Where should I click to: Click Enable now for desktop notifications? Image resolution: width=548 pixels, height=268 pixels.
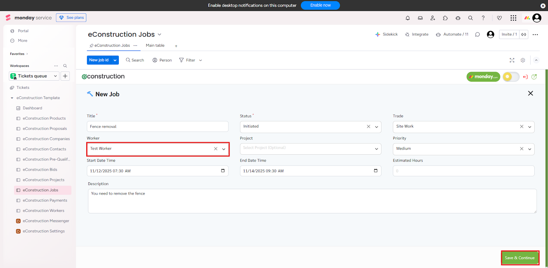(320, 5)
